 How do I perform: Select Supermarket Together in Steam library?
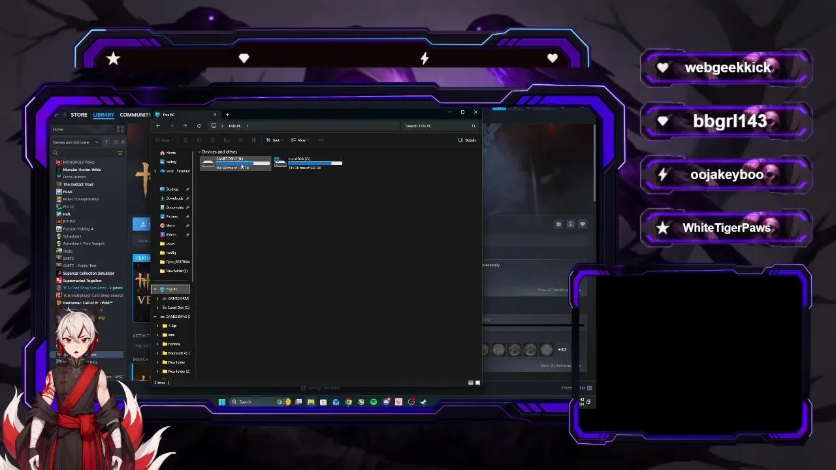click(82, 281)
